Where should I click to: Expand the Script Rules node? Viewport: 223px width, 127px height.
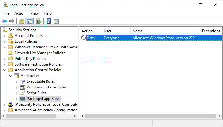(x=16, y=93)
